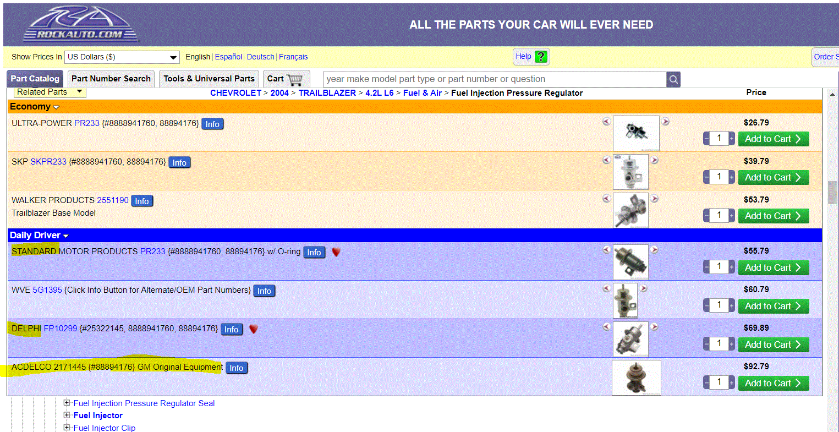Show previous image for DELPHI FP10299
Image resolution: width=839 pixels, height=432 pixels.
[606, 327]
